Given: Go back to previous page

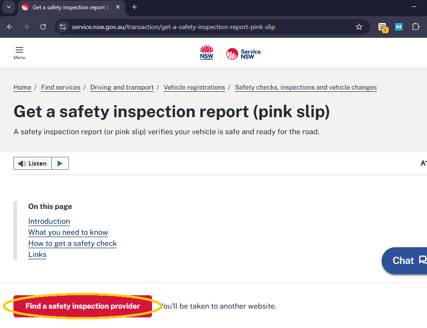Looking at the screenshot, I should [10, 27].
